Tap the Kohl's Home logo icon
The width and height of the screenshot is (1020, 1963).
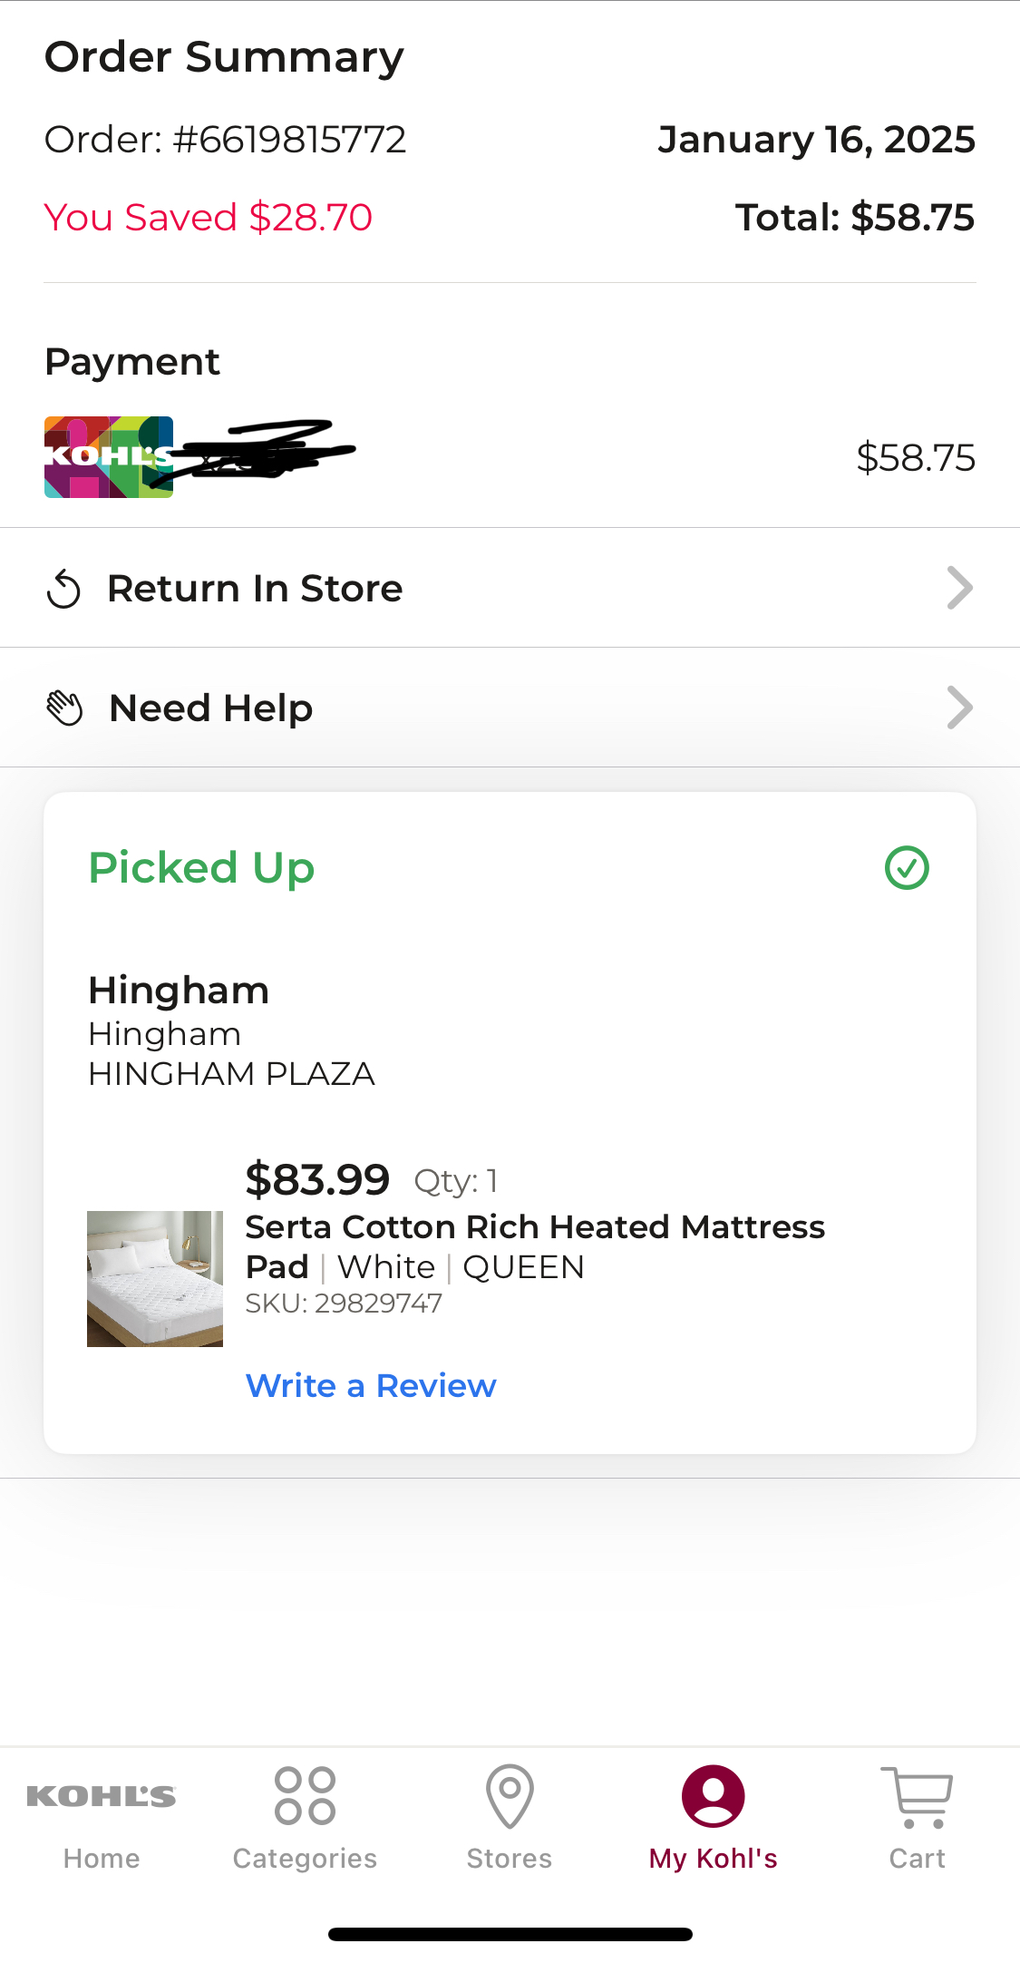102,1796
